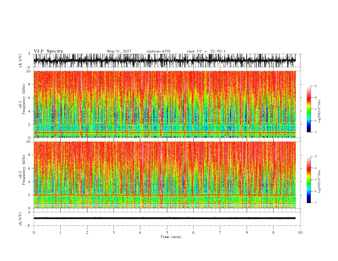Click the ch.2 colorbar "-5" tick label

pos(315,180)
